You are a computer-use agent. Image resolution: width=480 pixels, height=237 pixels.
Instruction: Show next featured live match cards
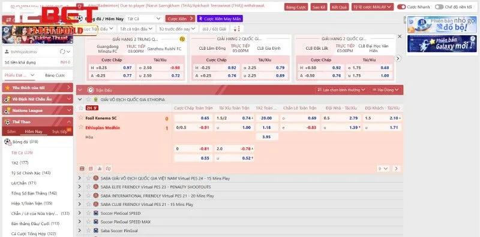coord(398,58)
